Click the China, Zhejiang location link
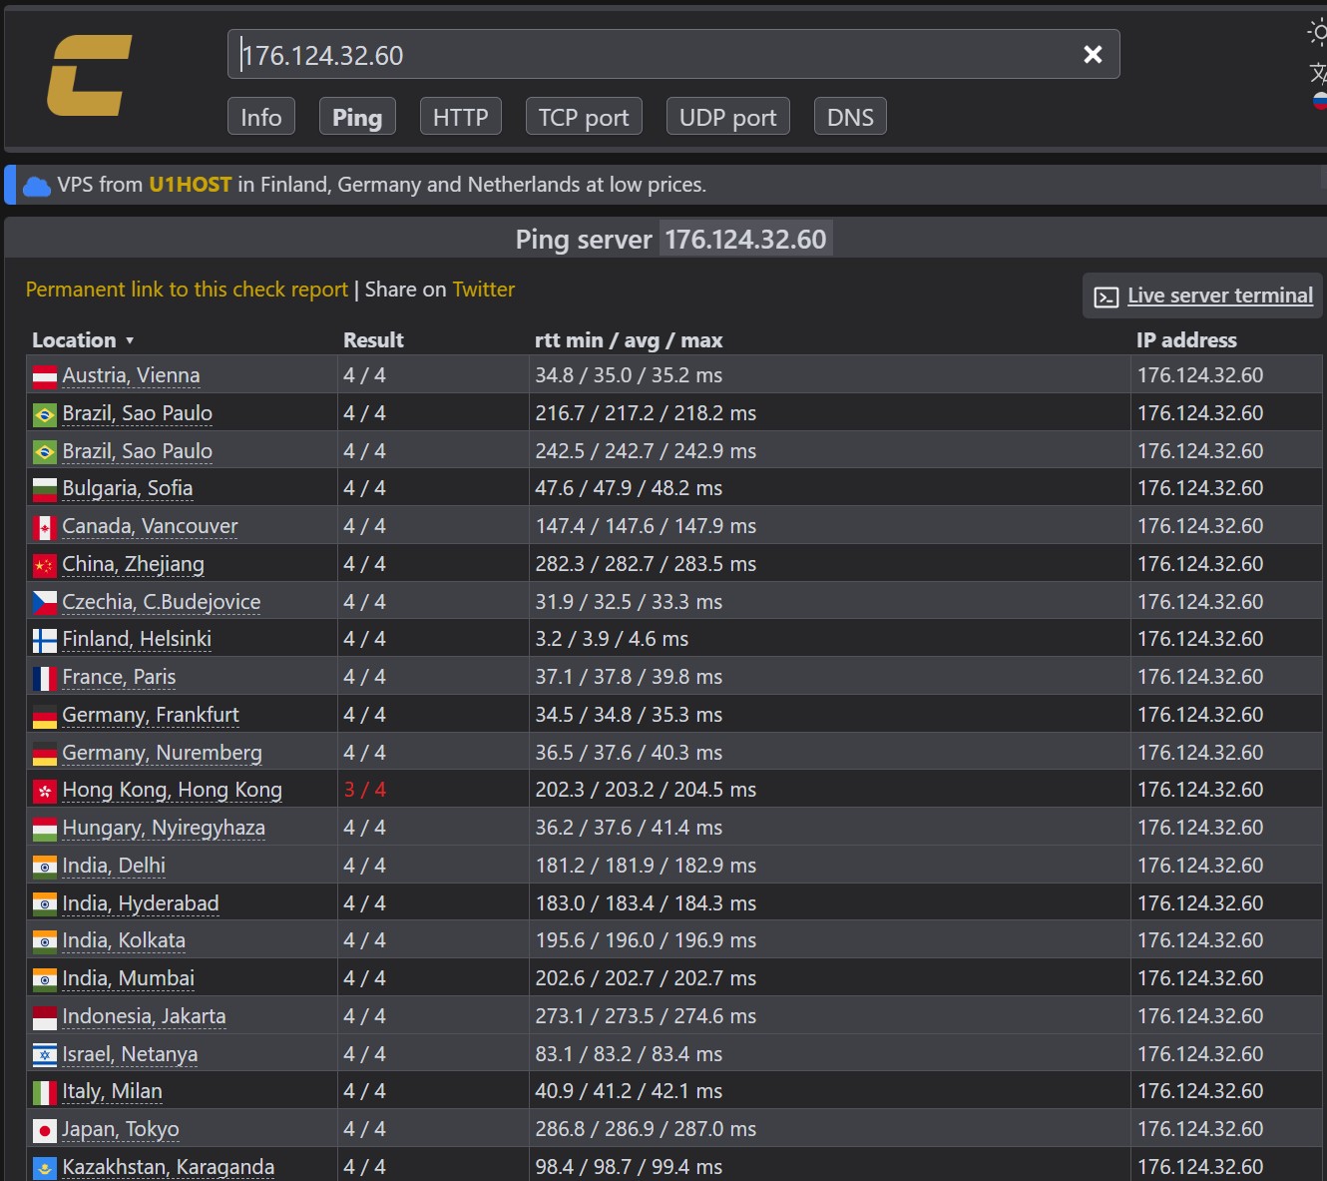 point(133,564)
